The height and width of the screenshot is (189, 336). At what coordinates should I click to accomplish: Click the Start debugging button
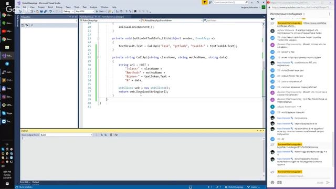(x=100, y=12)
